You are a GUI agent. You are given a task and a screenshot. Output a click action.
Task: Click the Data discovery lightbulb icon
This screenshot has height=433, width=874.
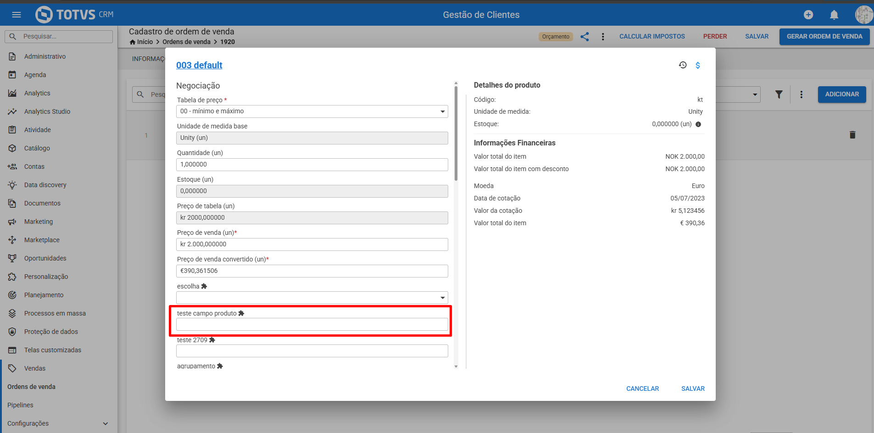click(x=12, y=185)
